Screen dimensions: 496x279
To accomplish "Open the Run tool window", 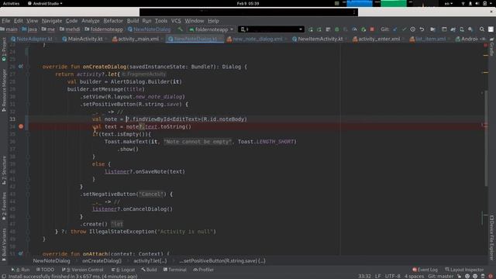I will pyautogui.click(x=20, y=270).
